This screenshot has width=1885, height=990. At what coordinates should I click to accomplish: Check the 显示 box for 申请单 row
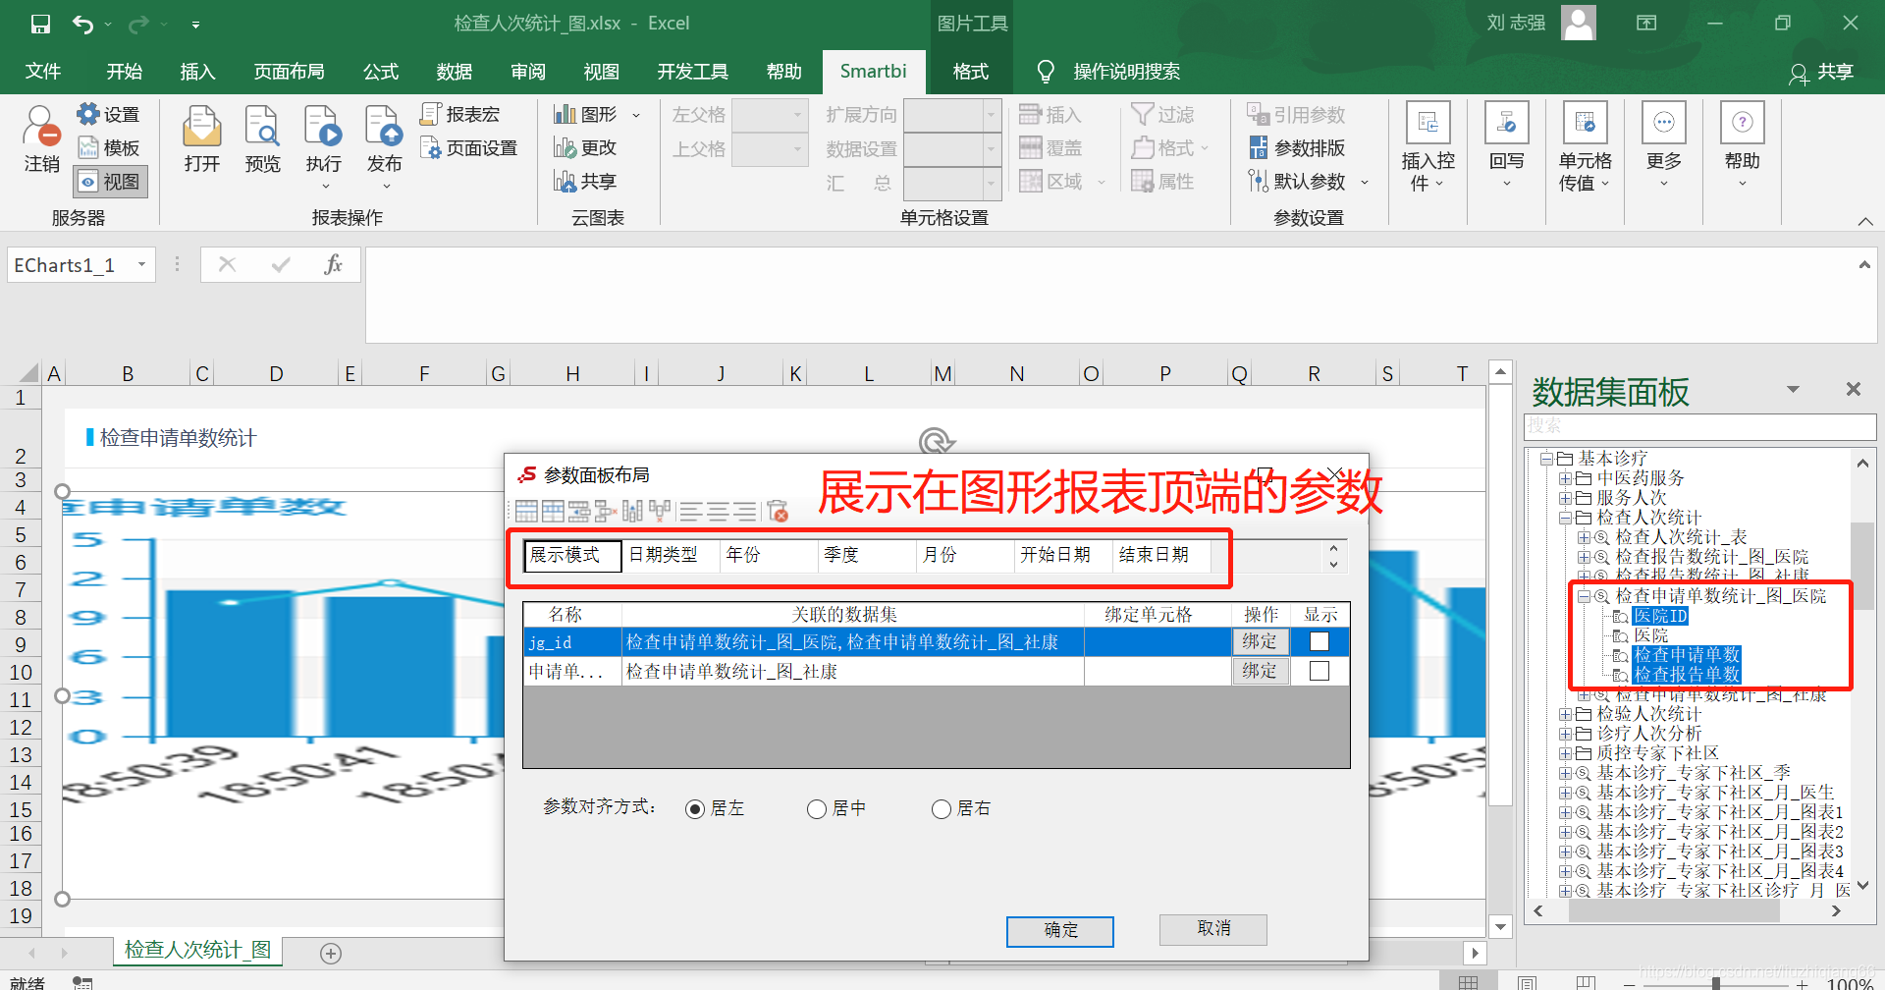click(1319, 671)
